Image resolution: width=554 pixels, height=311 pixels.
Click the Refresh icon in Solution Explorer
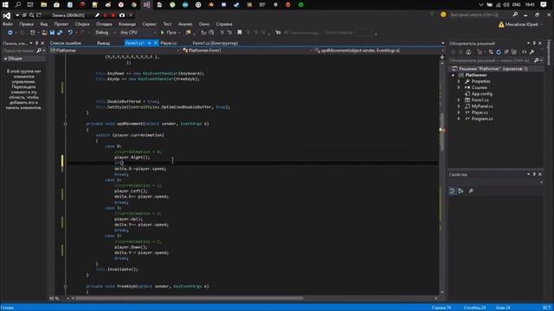(x=499, y=52)
